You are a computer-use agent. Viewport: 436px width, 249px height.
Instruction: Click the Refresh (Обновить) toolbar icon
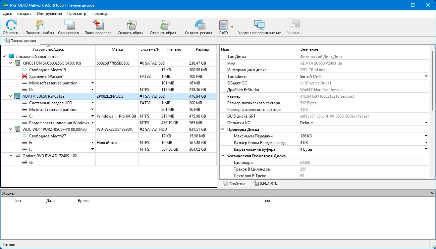[11, 27]
